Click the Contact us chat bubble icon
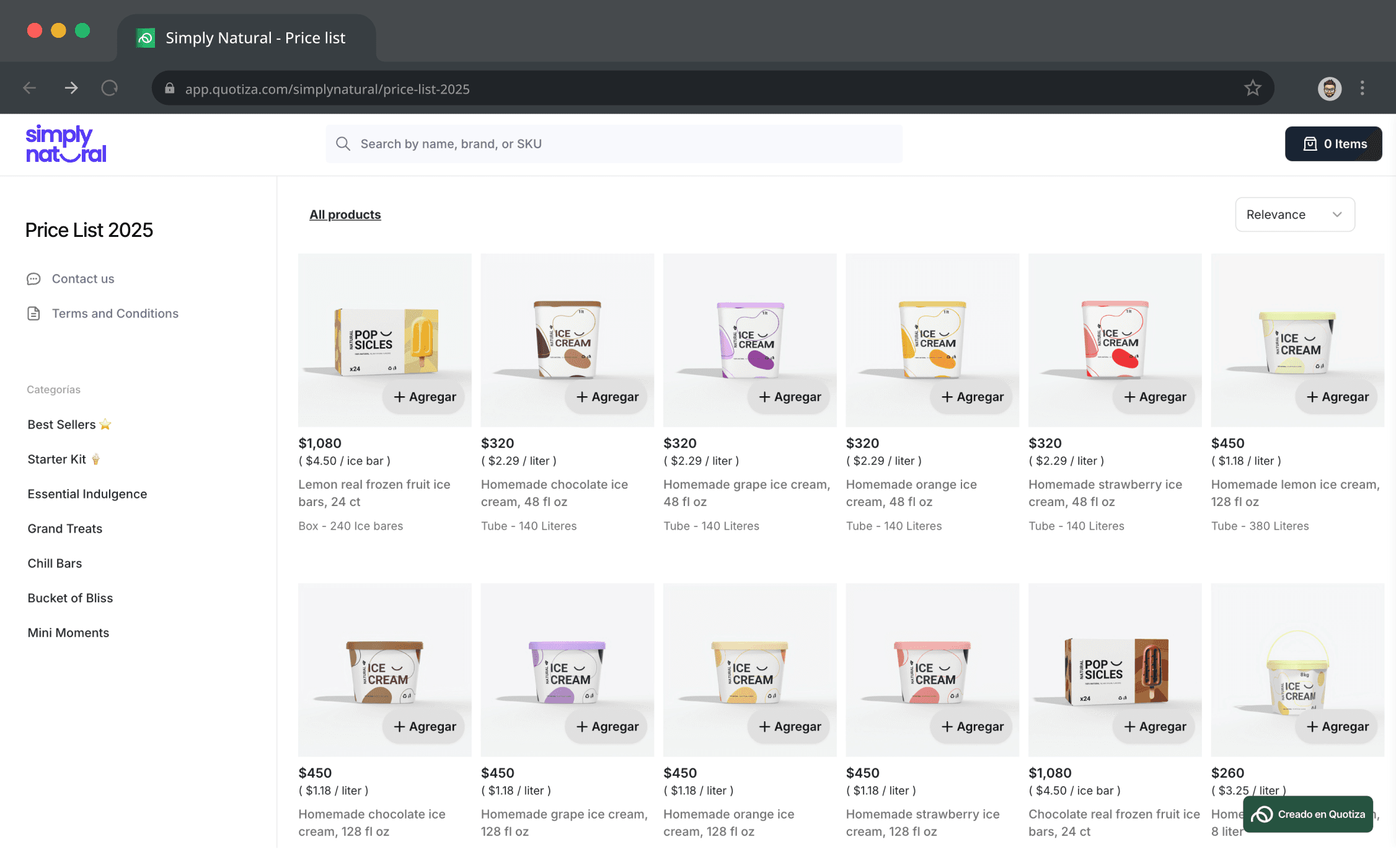Image resolution: width=1396 pixels, height=862 pixels. 33,279
